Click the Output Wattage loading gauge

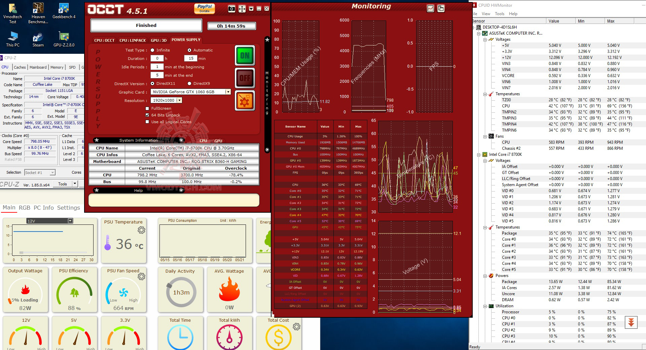pos(25,292)
